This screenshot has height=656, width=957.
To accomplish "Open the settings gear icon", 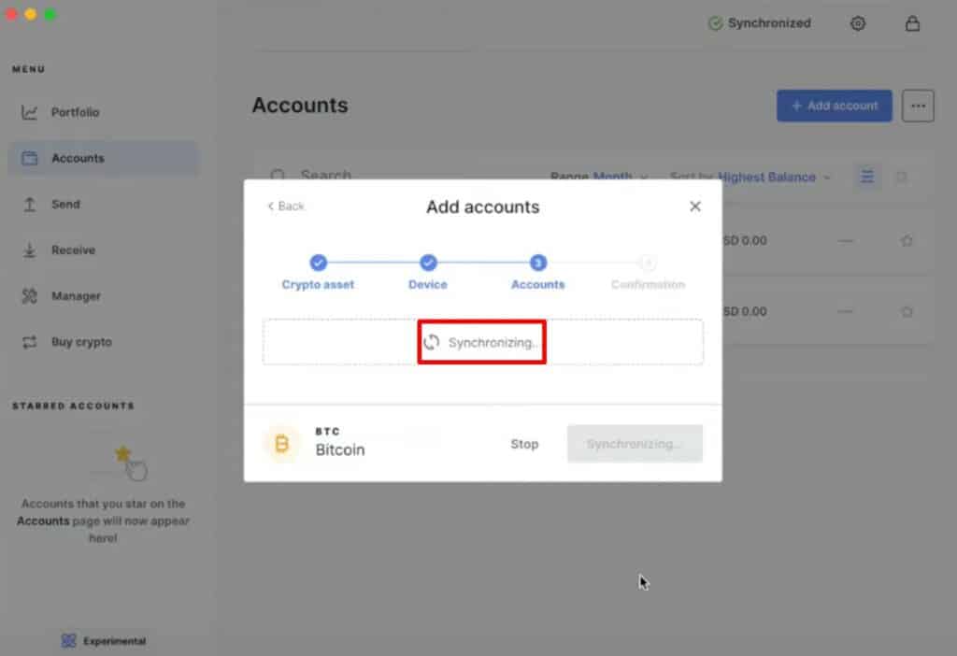I will pyautogui.click(x=858, y=24).
